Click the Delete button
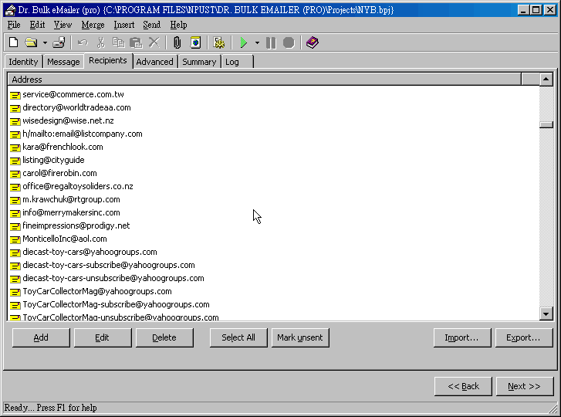 click(164, 337)
